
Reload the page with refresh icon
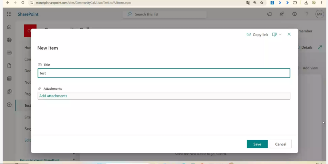23,3
